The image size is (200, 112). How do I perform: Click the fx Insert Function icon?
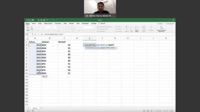coord(42,35)
